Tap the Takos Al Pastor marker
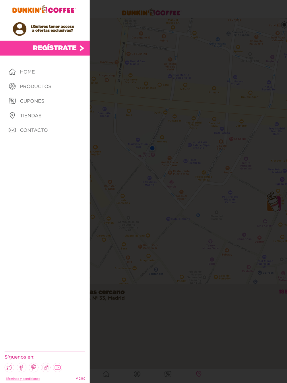The height and width of the screenshot is (383, 287). pos(181,192)
